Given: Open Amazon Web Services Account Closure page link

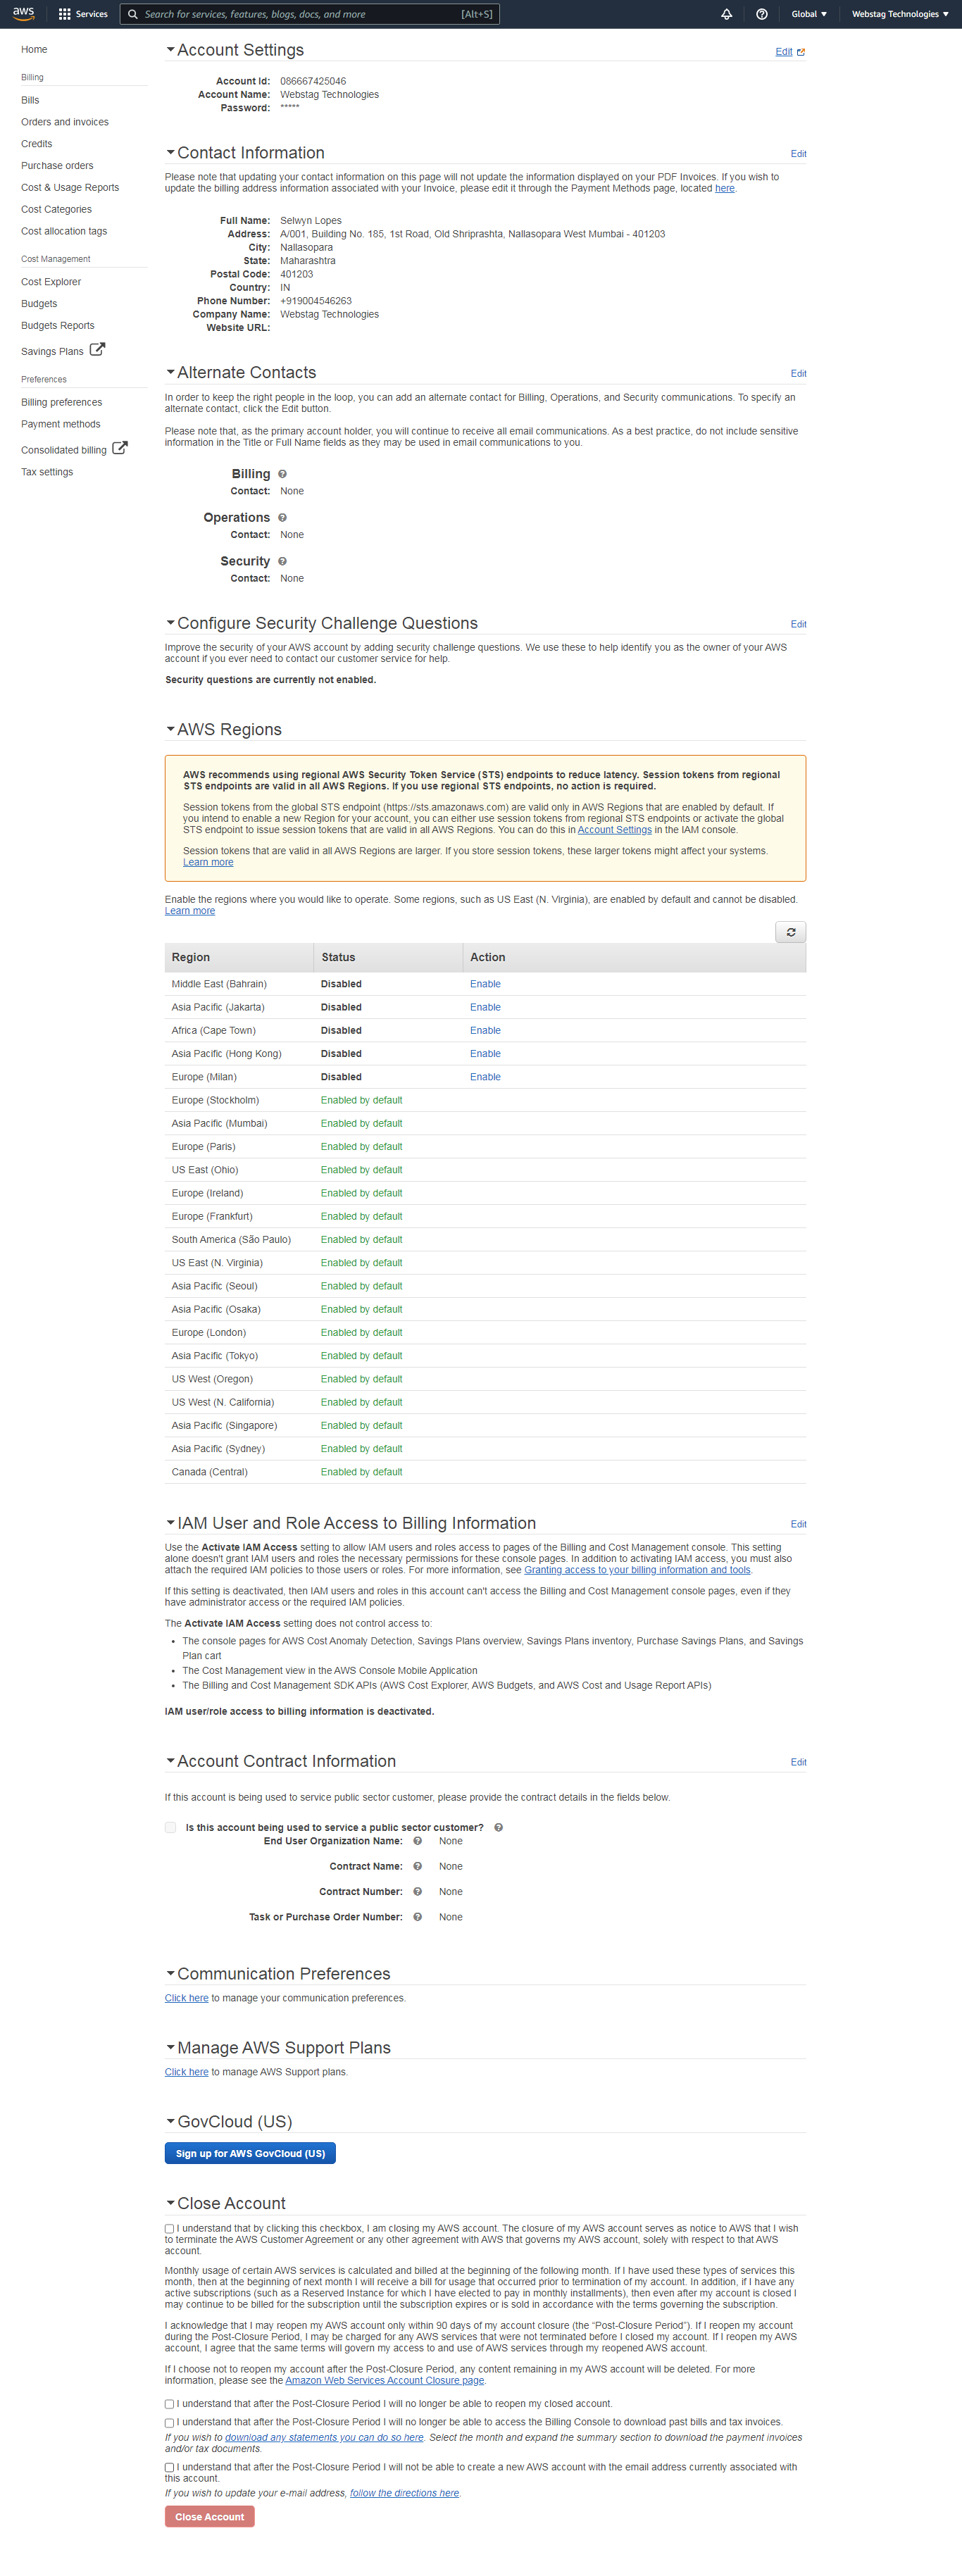Looking at the screenshot, I should pos(385,2380).
